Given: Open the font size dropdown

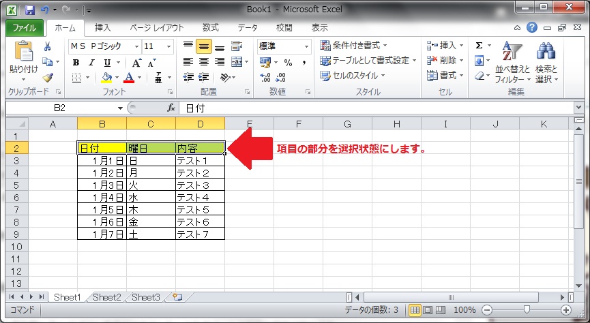Looking at the screenshot, I should (x=169, y=46).
